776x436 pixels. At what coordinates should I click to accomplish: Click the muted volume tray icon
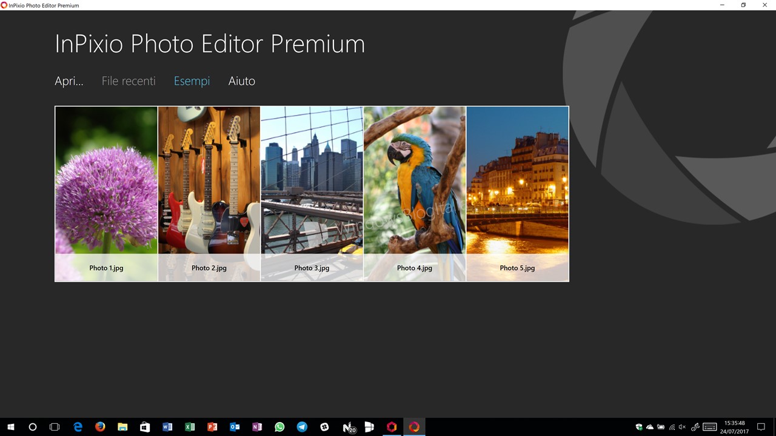coord(683,427)
